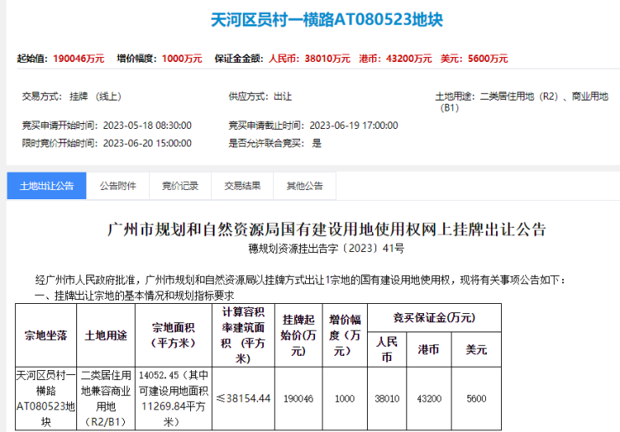View the 交易结果 tab
Viewport: 620px width, 432px height.
point(241,186)
